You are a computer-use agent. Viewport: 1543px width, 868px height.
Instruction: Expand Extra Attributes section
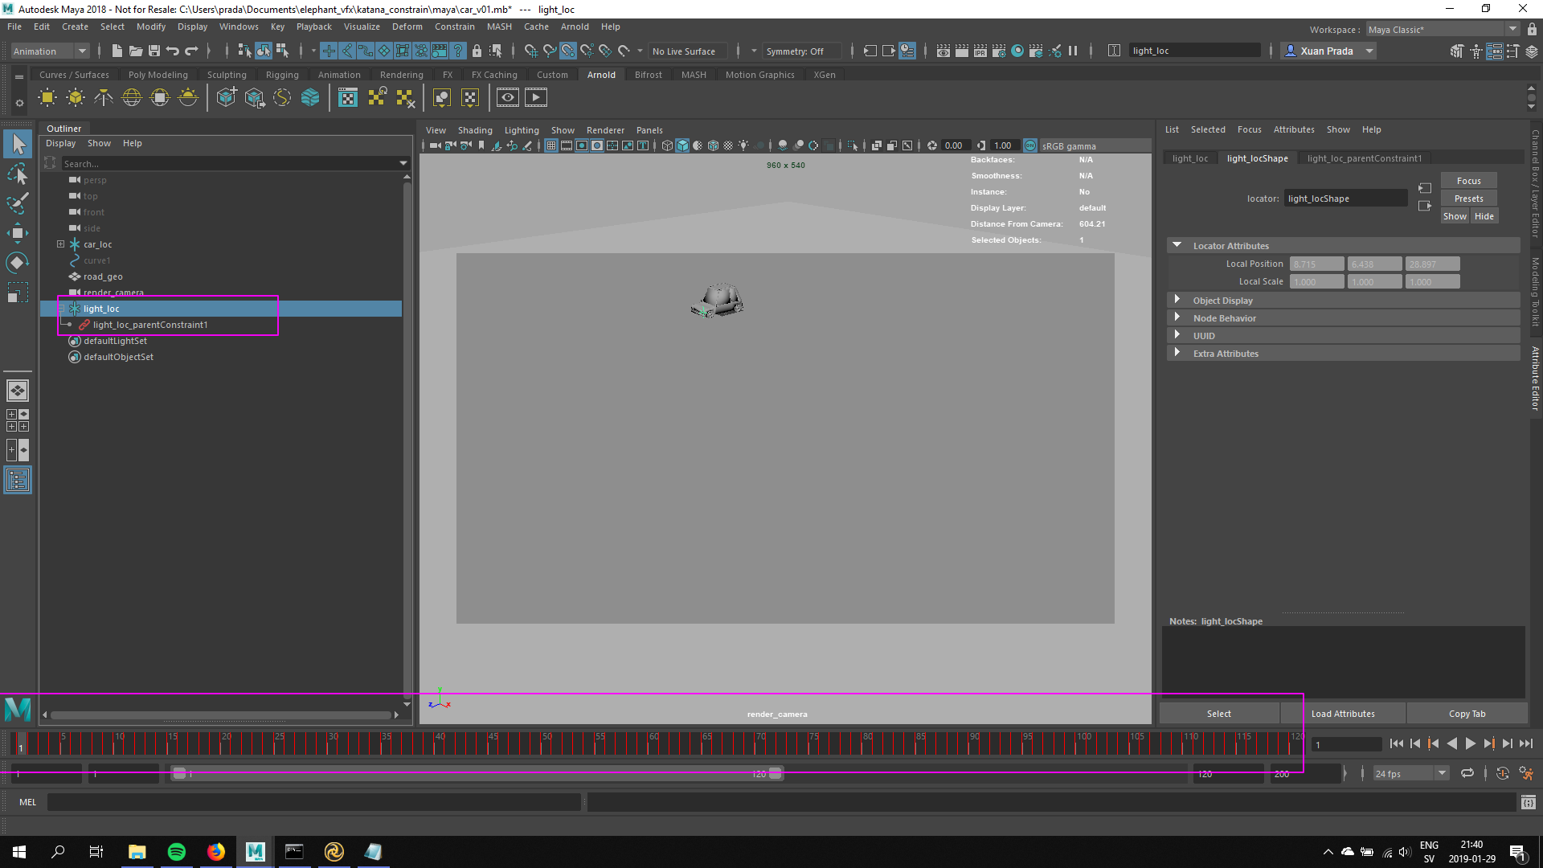[1177, 353]
